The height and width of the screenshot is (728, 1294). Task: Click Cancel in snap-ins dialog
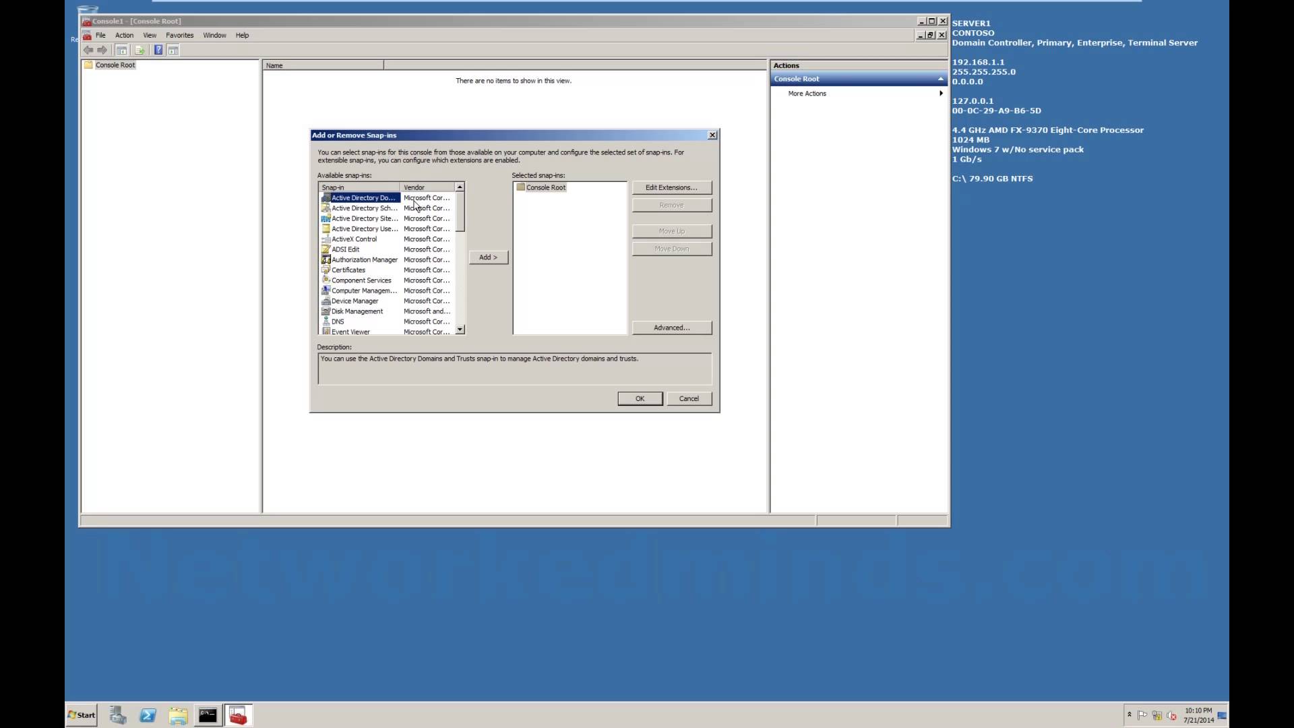coord(689,398)
